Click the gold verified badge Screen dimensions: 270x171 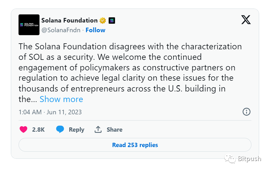tap(103, 21)
